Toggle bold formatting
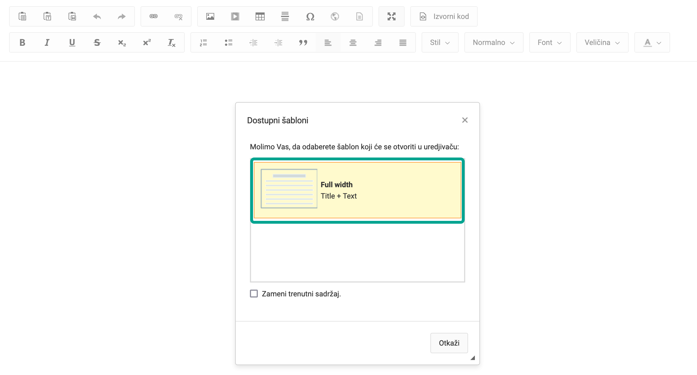Image resolution: width=697 pixels, height=375 pixels. click(22, 42)
